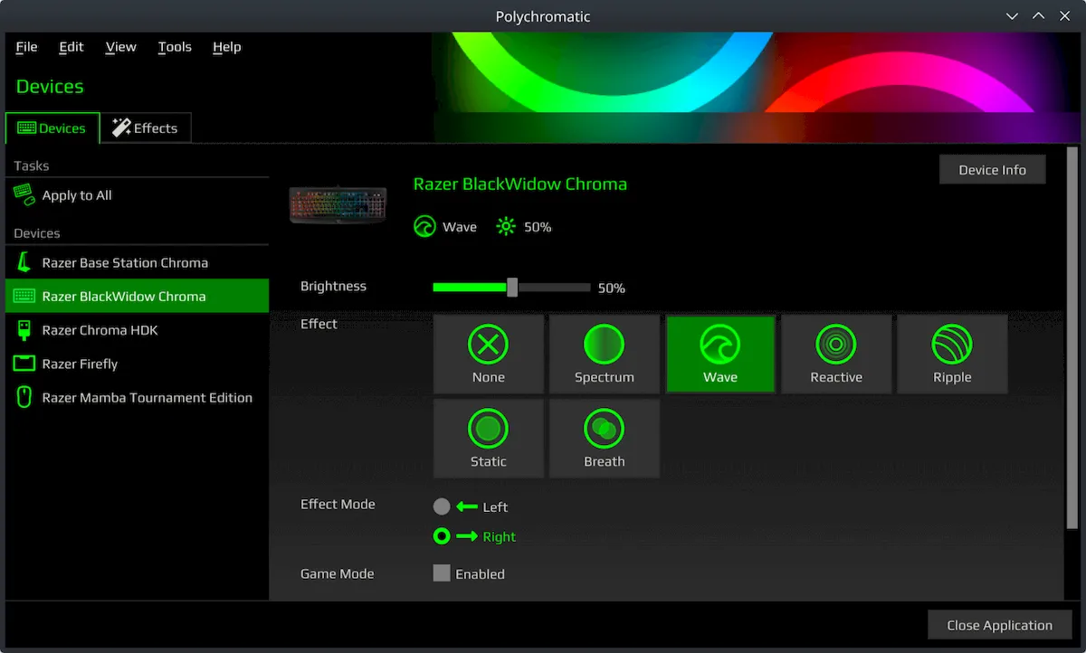Open the Help menu
Image resolution: width=1086 pixels, height=653 pixels.
227,47
